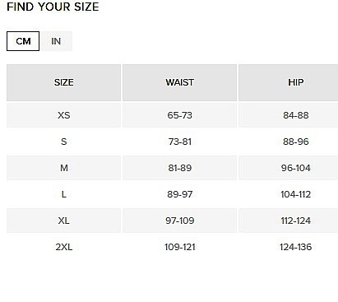Screen dimensions: 338x302
Task: Click hip value 124-136
Action: tap(296, 247)
